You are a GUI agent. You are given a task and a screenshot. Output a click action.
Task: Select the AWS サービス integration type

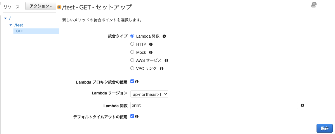[x=132, y=60]
